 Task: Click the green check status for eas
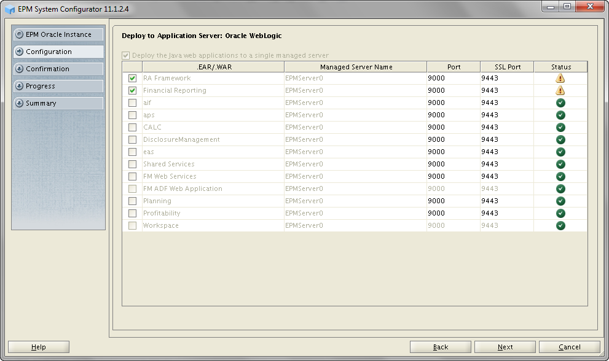560,152
